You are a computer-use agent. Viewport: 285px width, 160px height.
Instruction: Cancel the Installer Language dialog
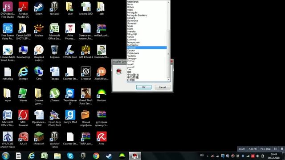click(162, 87)
